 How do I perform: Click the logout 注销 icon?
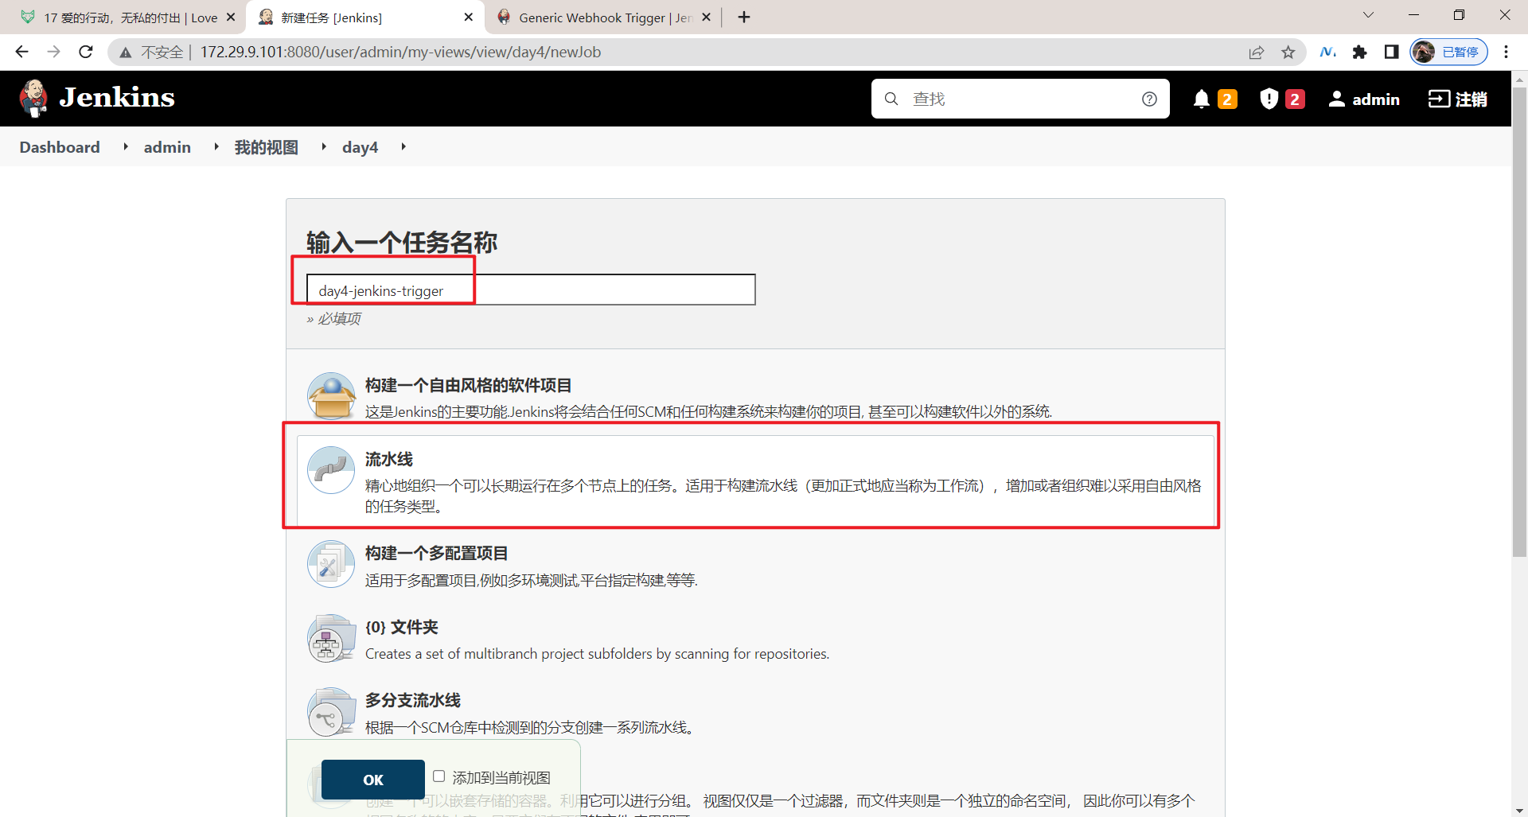pyautogui.click(x=1439, y=99)
